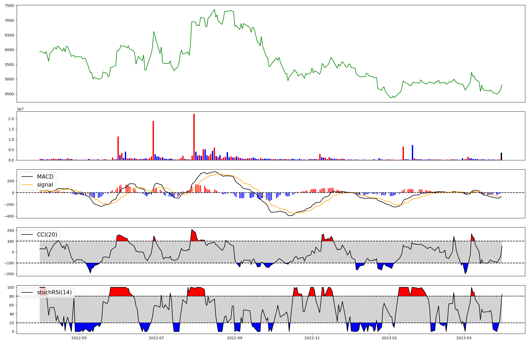Click the −400 MACD axis tick label

[x=8, y=216]
